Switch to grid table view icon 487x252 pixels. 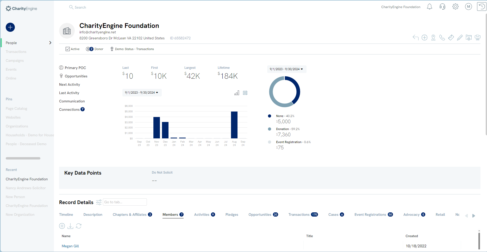coord(245,93)
